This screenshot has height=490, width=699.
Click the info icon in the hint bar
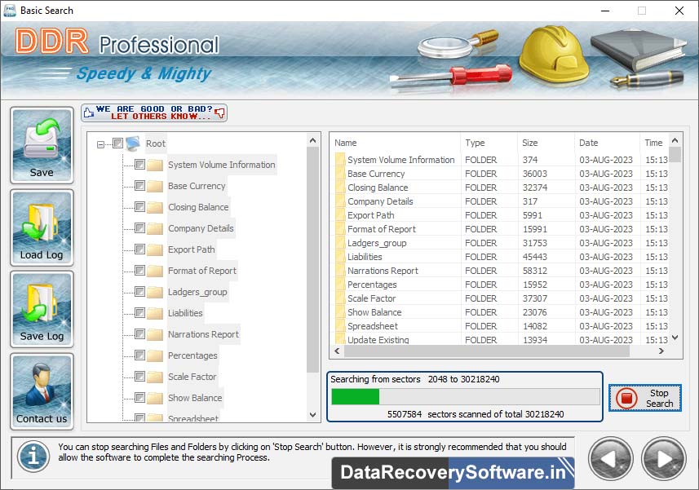tap(33, 456)
